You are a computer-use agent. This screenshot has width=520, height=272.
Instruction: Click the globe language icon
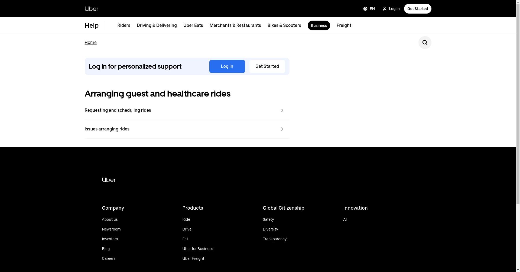point(365,9)
